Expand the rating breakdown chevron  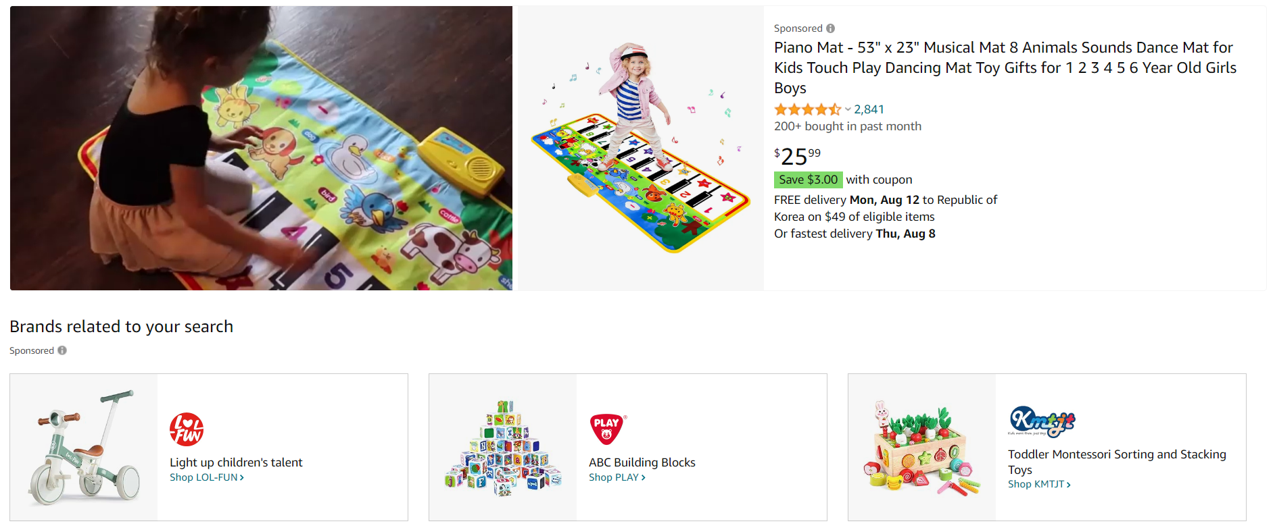(x=848, y=109)
